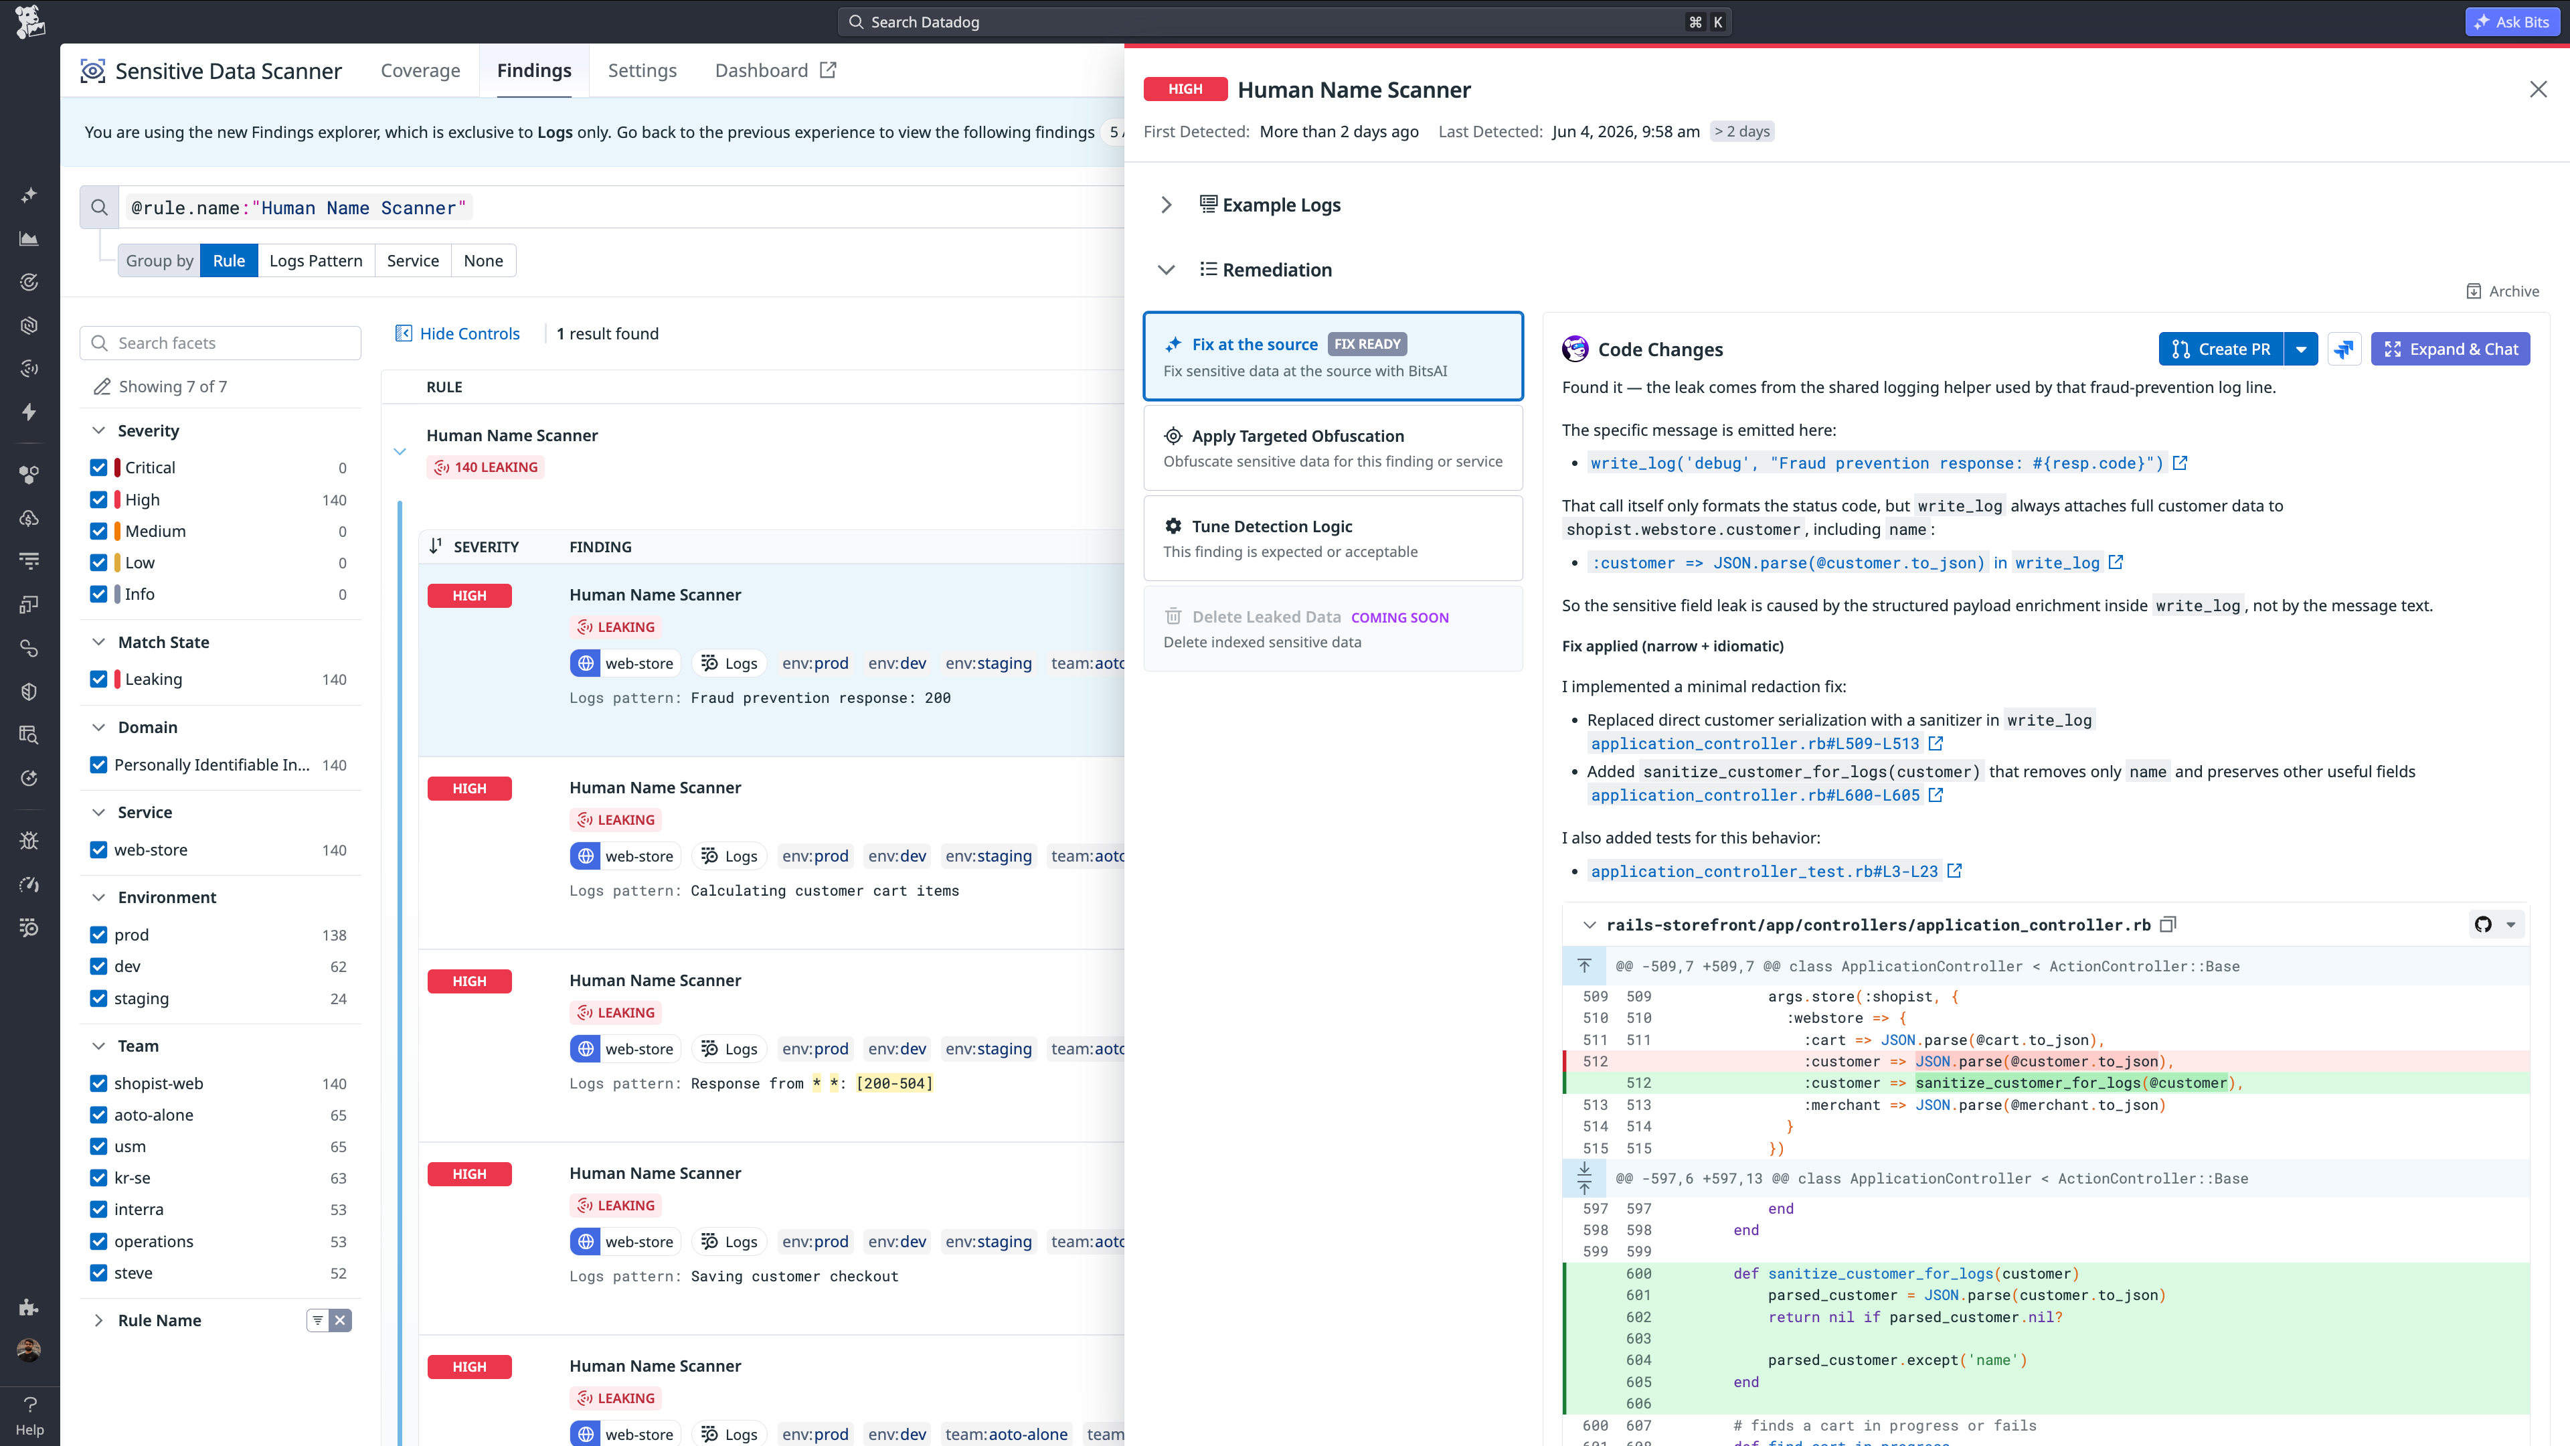Expand the Example Logs section
2570x1446 pixels.
[1167, 205]
